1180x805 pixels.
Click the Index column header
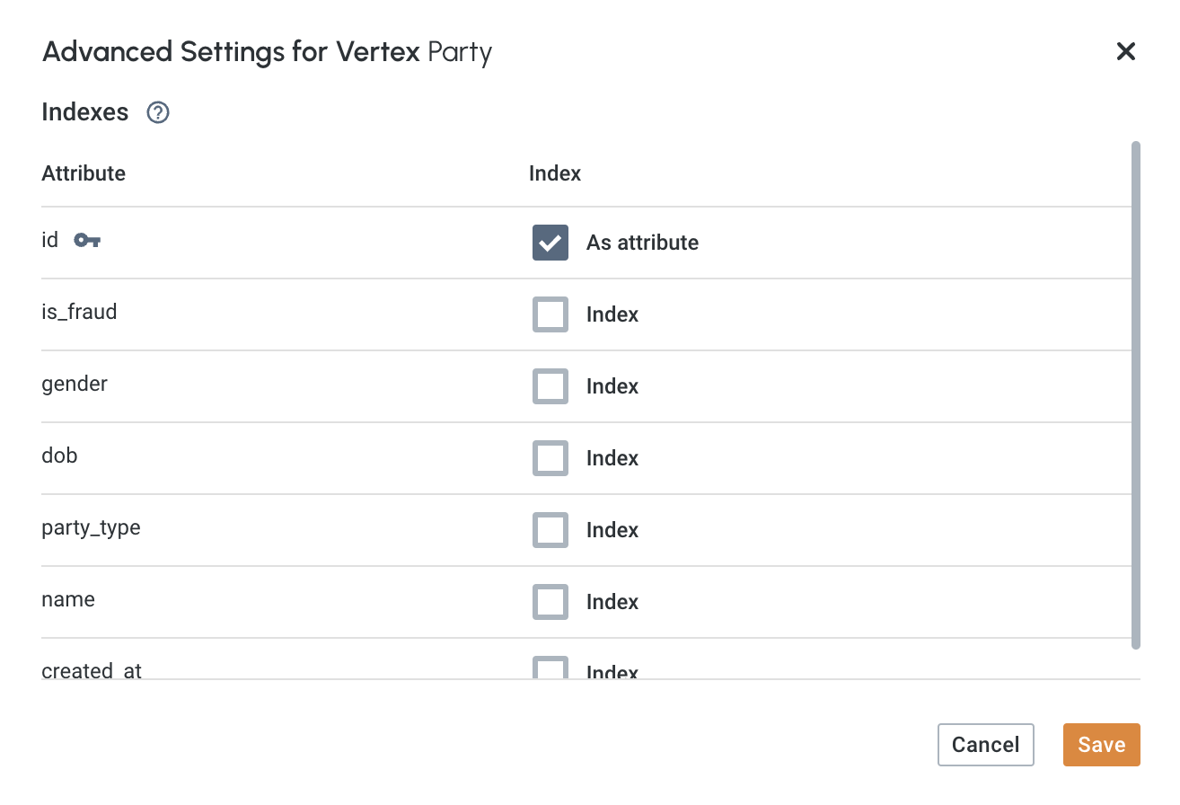click(x=554, y=172)
